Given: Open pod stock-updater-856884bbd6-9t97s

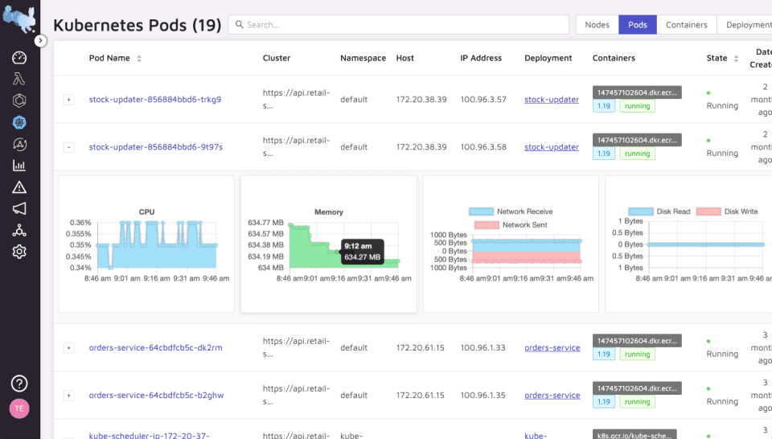Looking at the screenshot, I should pyautogui.click(x=155, y=147).
